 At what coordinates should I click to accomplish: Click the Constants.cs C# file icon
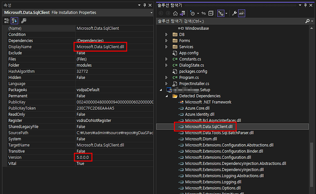175,59
